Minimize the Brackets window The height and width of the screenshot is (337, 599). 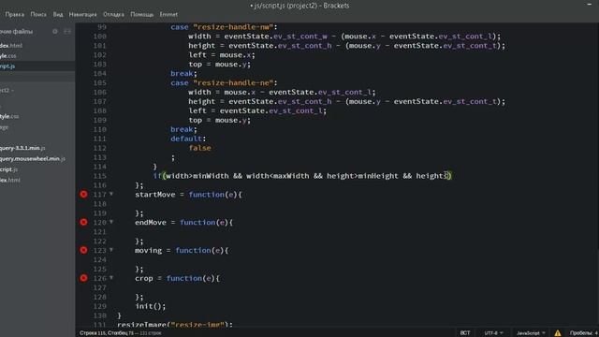589,4
